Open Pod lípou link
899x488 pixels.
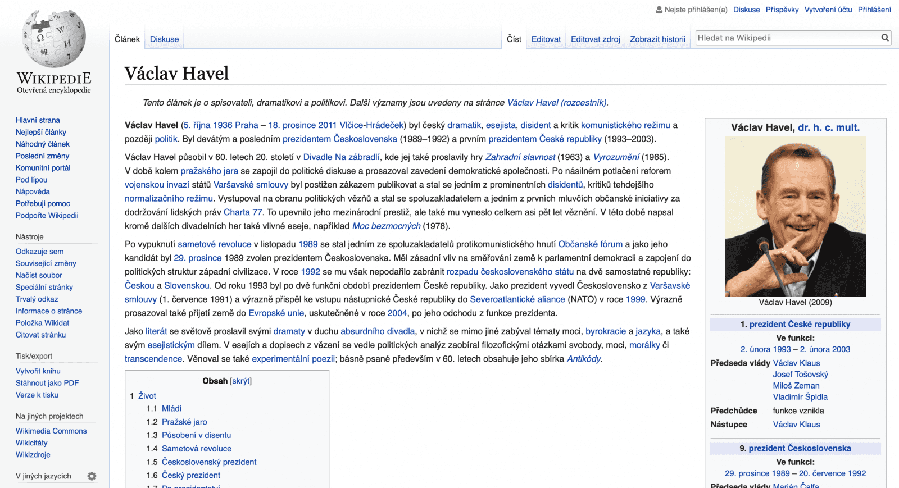[x=31, y=180]
